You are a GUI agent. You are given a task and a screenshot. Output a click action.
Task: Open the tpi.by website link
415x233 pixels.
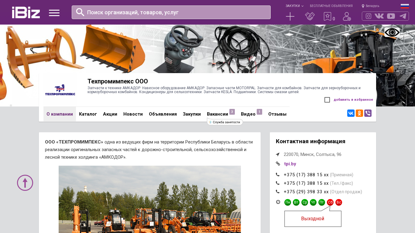click(290, 164)
